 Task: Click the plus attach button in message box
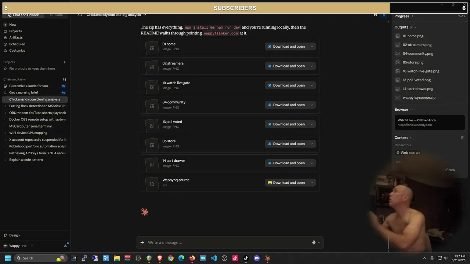pos(142,242)
